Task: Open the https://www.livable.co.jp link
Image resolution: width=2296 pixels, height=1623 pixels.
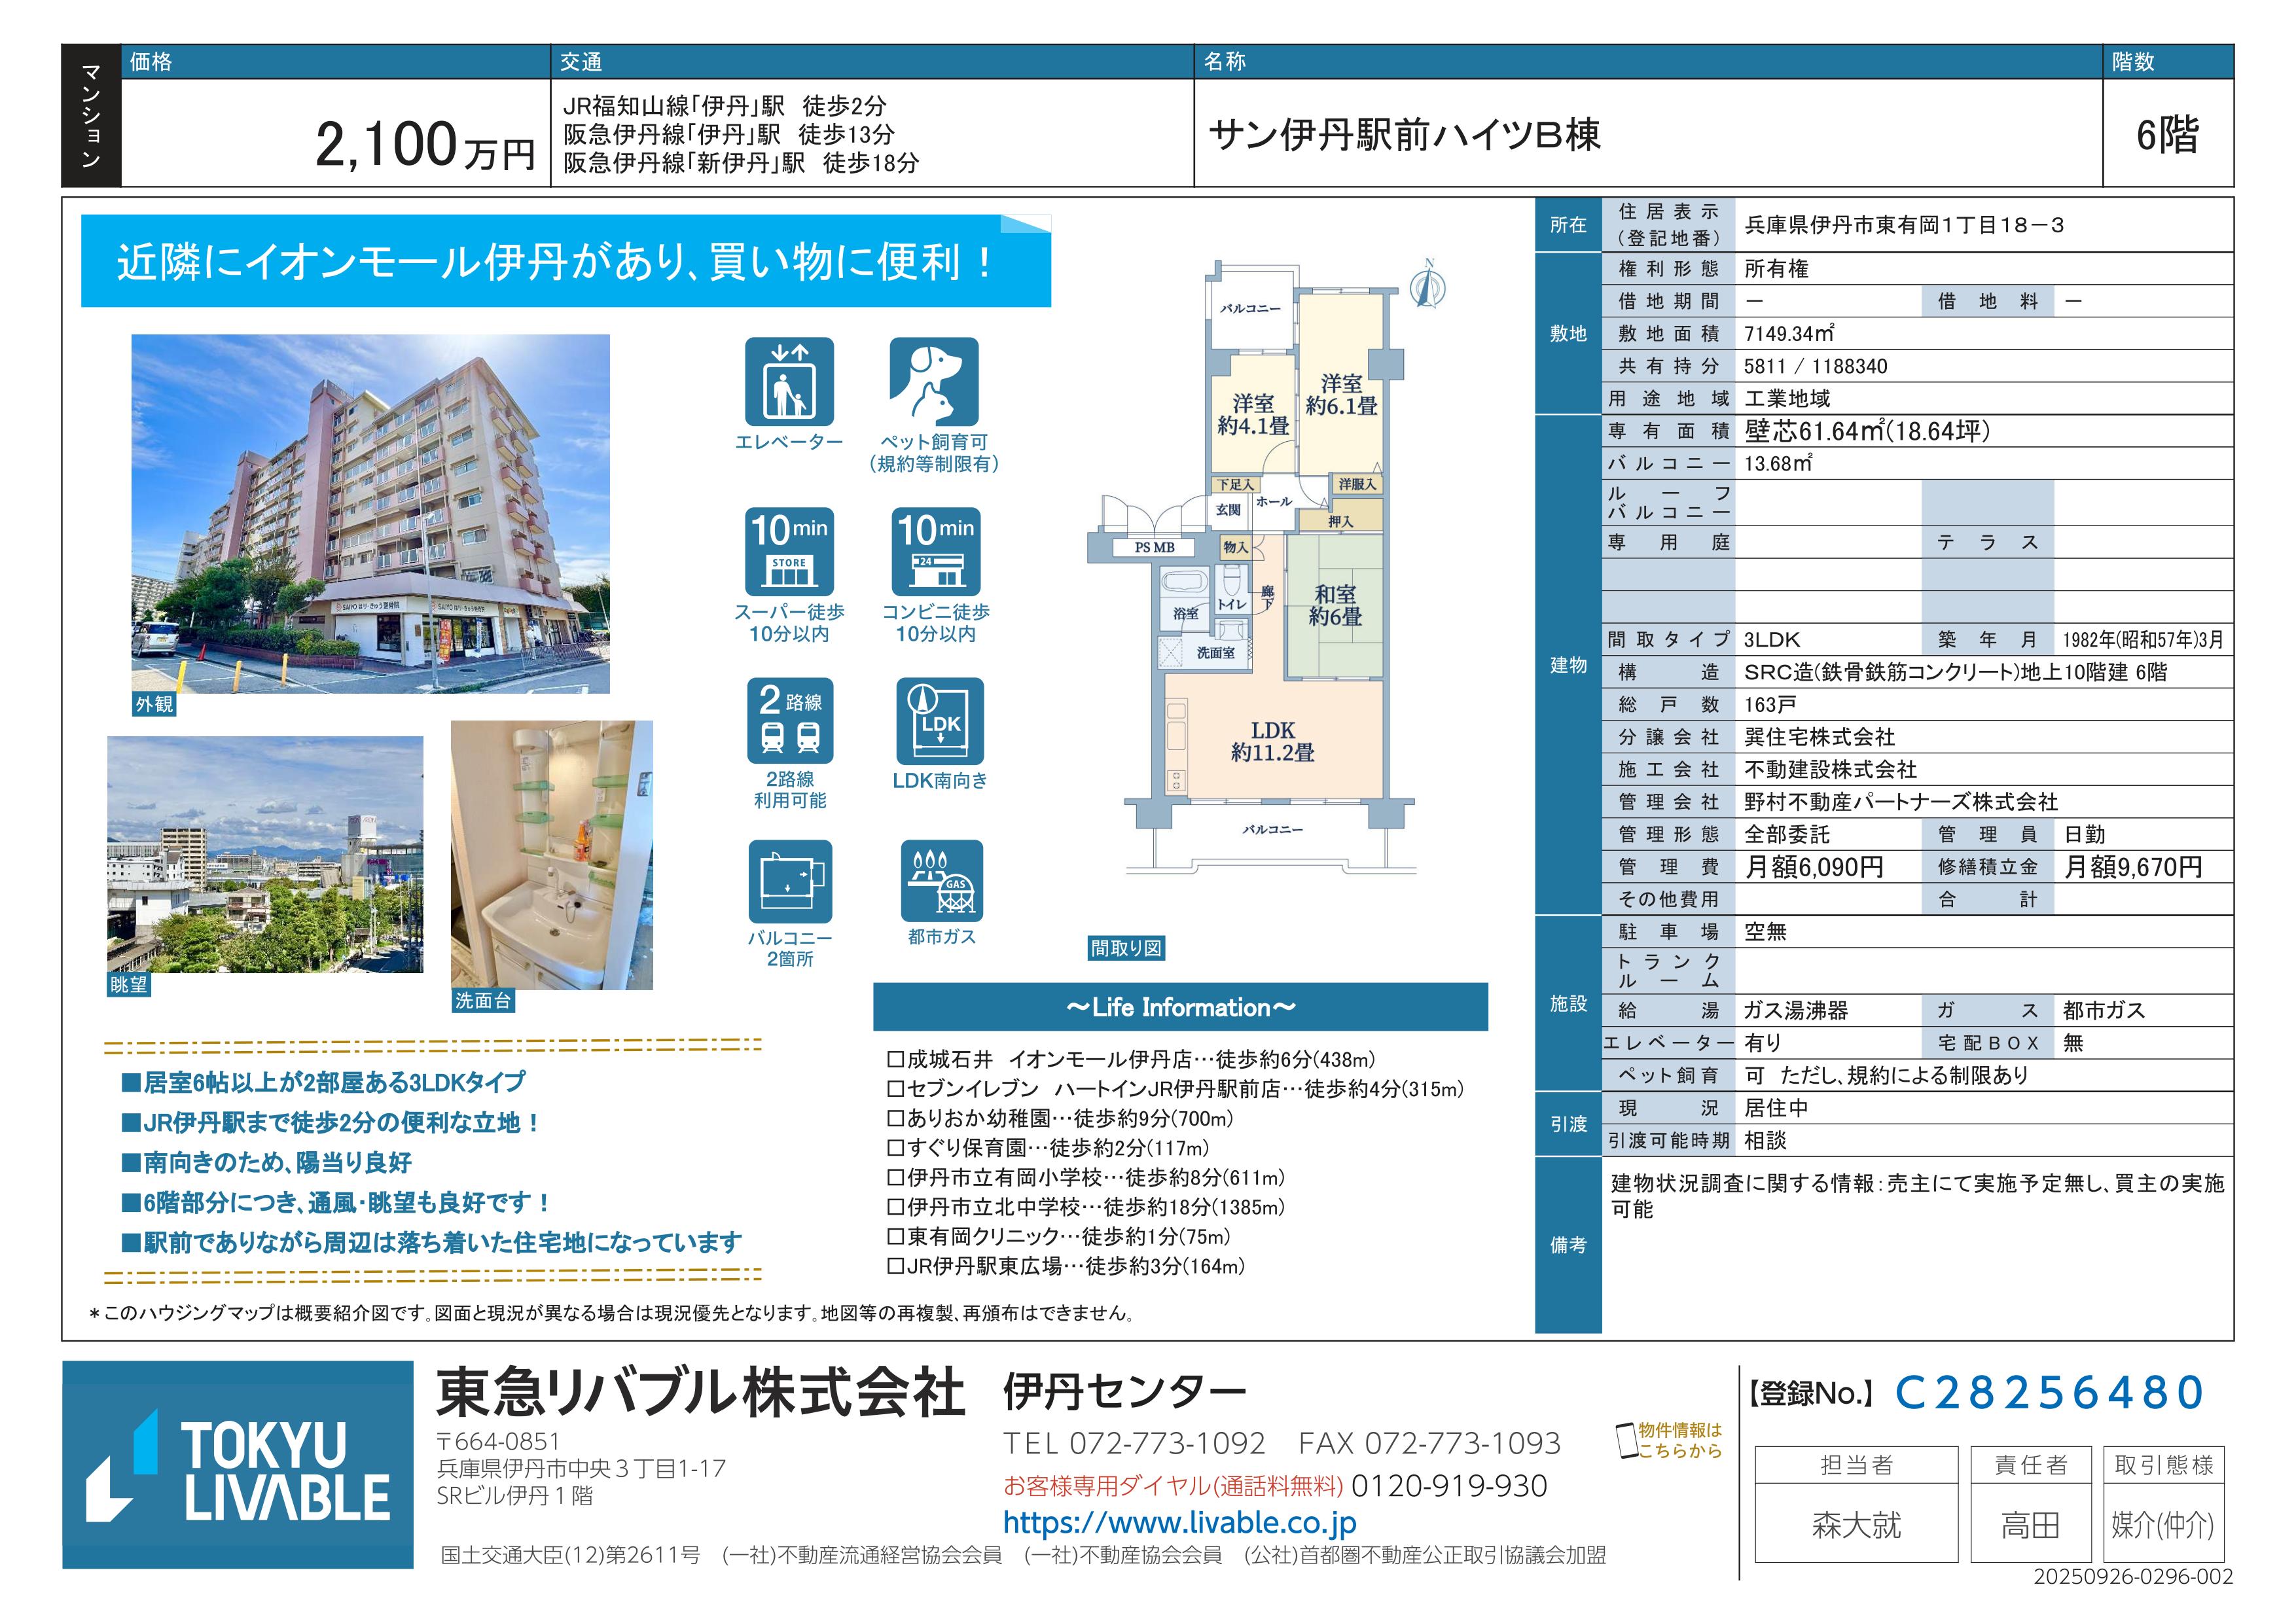Action: coord(1180,1523)
